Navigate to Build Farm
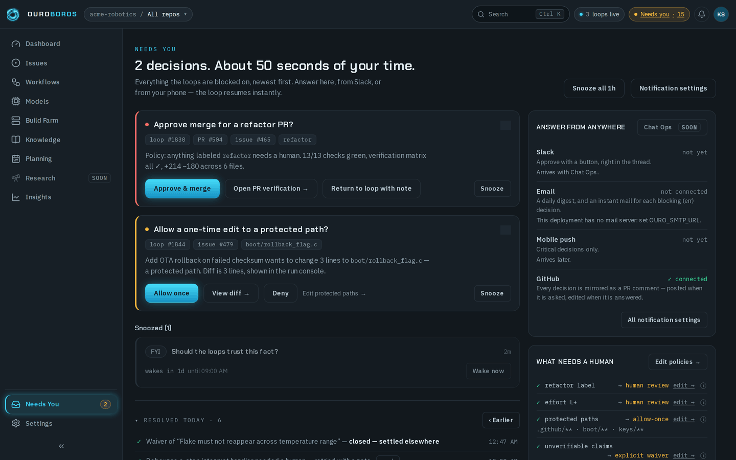This screenshot has height=460, width=736. click(61, 121)
